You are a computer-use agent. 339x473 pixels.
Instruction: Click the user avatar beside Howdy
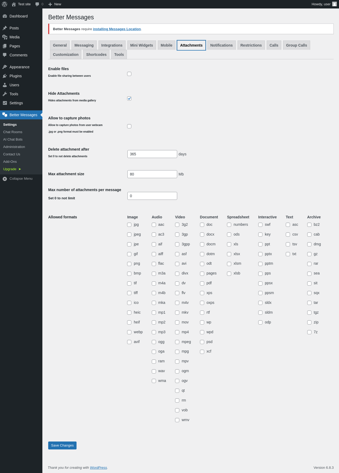[334, 4]
